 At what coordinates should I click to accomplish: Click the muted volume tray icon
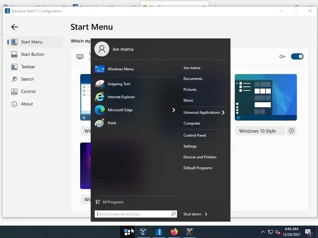point(278,232)
